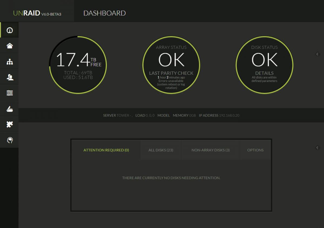
Task: Click the Array Status OK circle
Action: (171, 65)
